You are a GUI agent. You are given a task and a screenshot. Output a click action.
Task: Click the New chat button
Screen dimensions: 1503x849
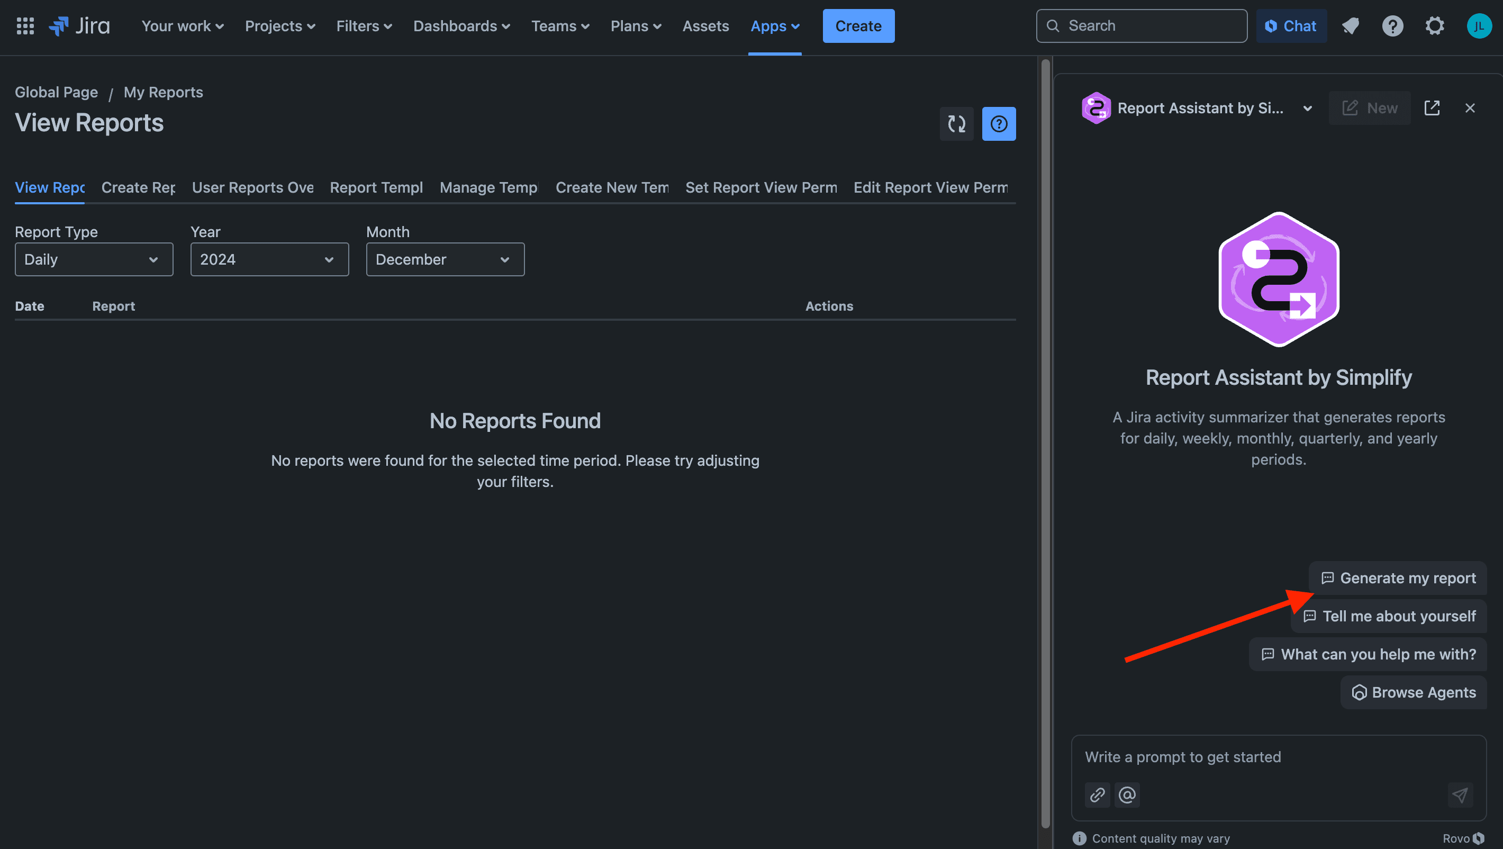1370,108
